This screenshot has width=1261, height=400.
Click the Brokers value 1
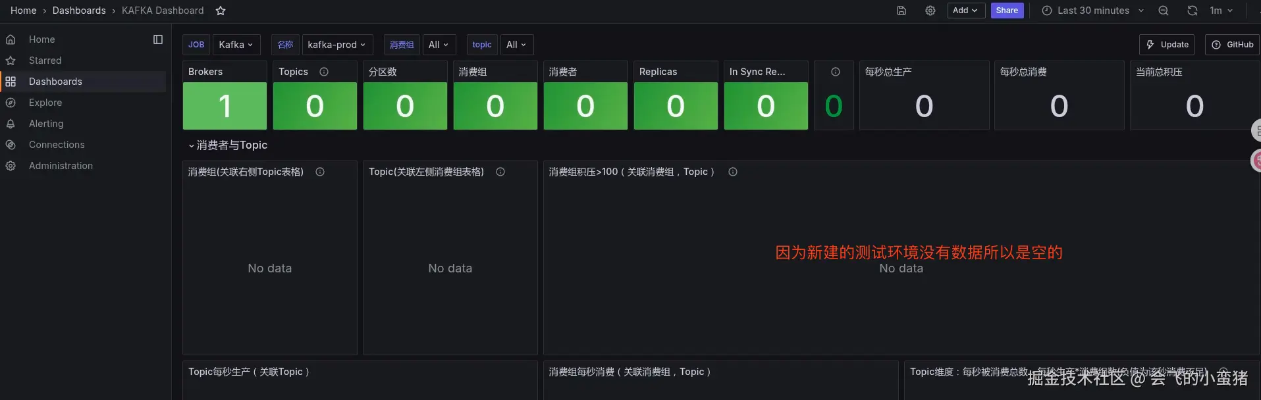pyautogui.click(x=225, y=106)
